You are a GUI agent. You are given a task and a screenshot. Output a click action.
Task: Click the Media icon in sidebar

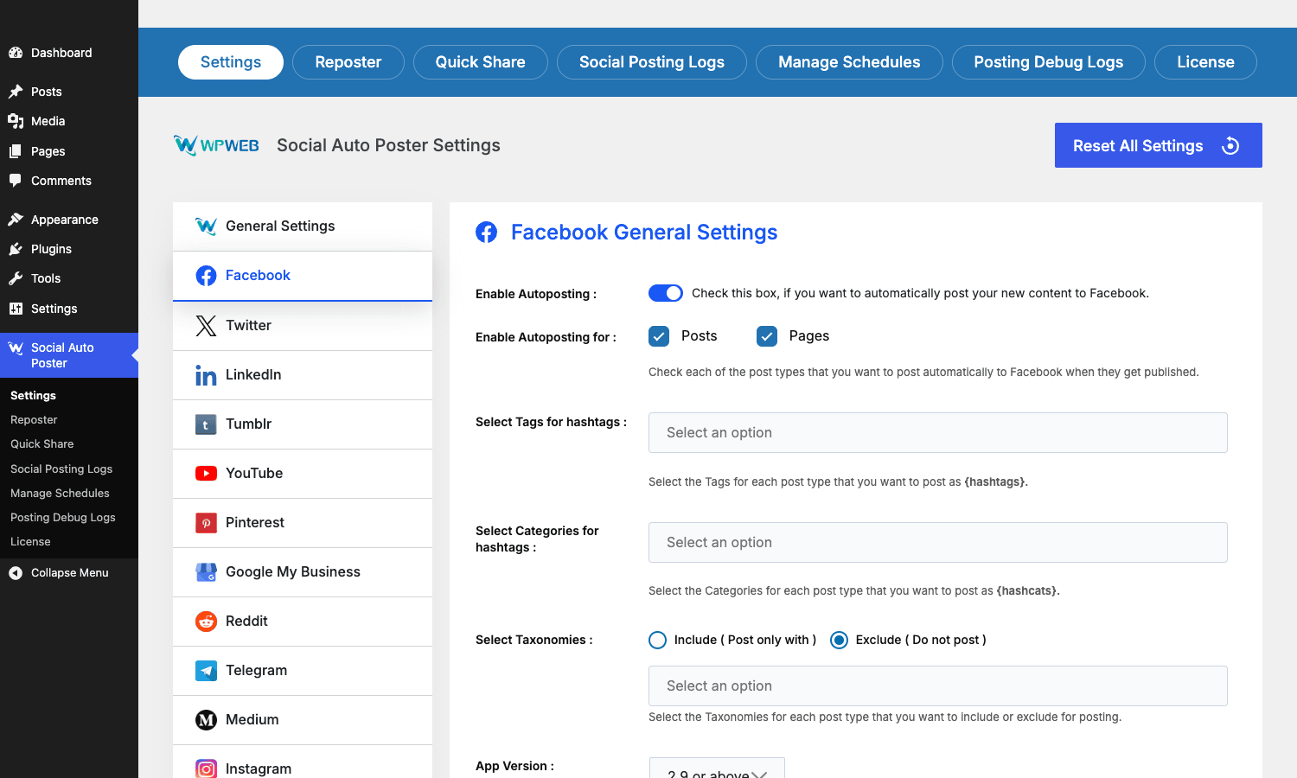click(16, 121)
